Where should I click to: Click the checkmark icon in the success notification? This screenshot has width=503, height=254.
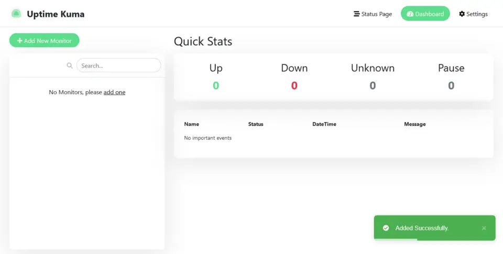tap(386, 228)
